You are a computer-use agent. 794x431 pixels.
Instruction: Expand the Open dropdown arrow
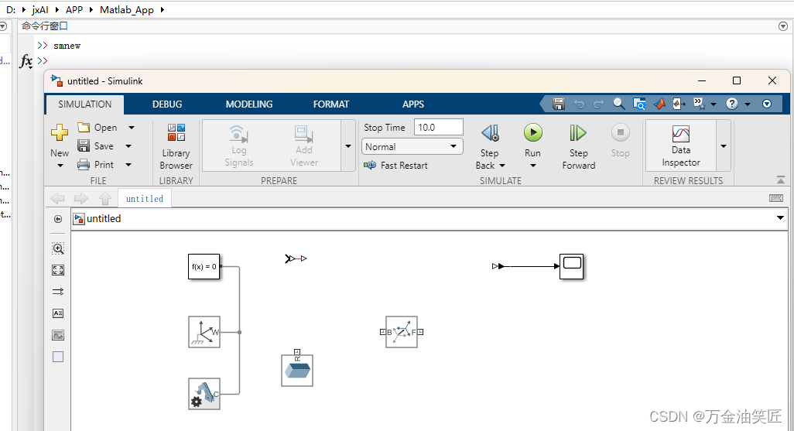tap(131, 128)
